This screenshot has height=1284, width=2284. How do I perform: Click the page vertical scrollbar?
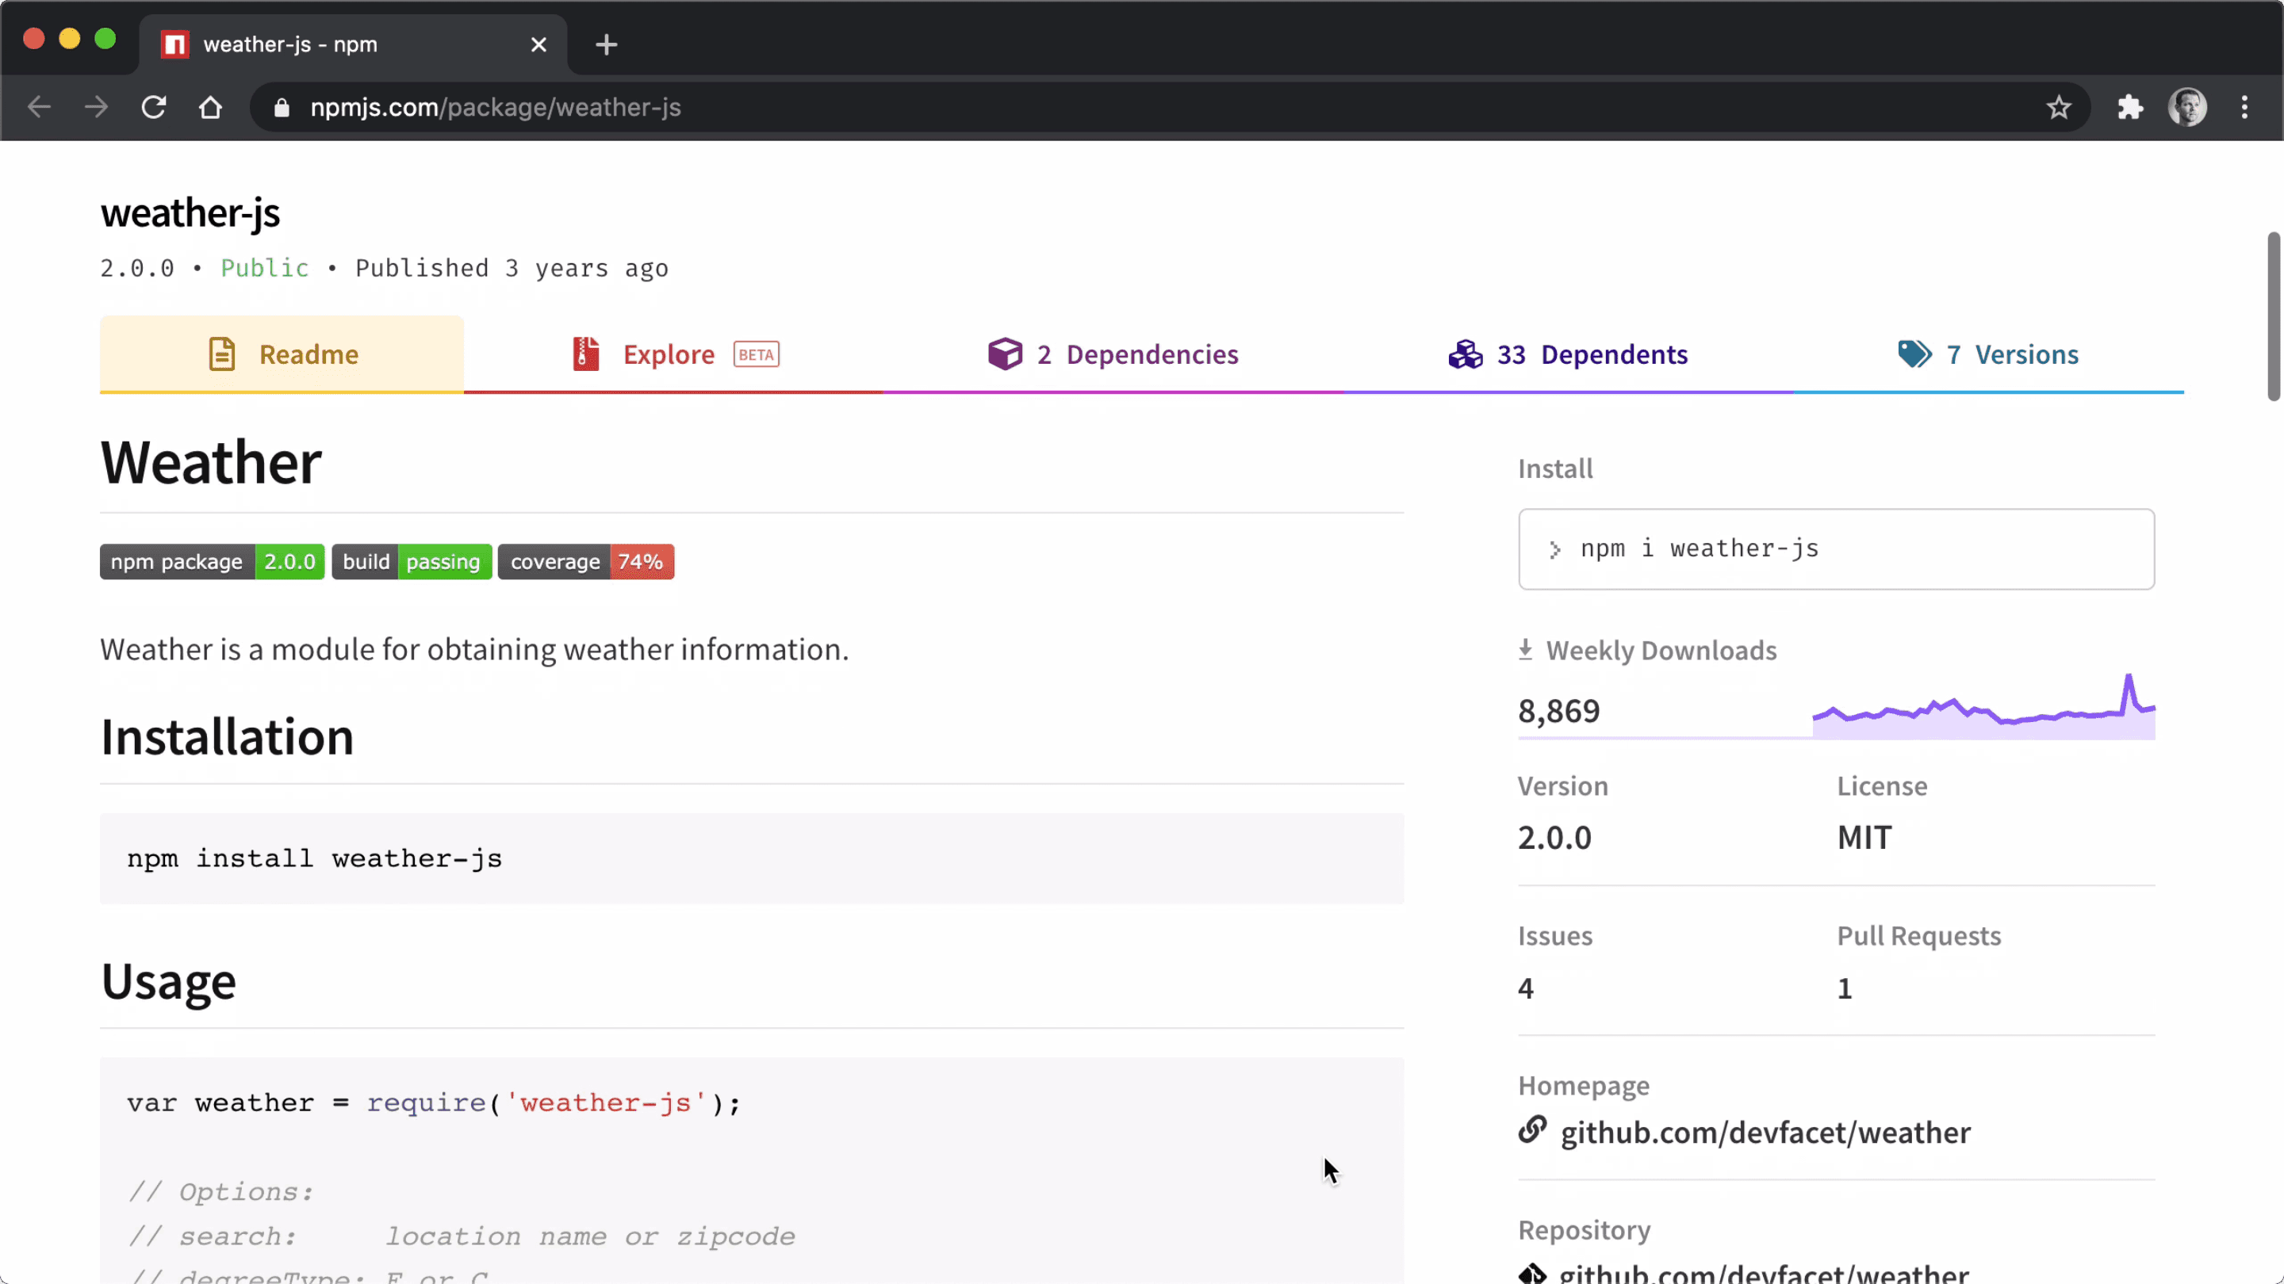click(2274, 316)
